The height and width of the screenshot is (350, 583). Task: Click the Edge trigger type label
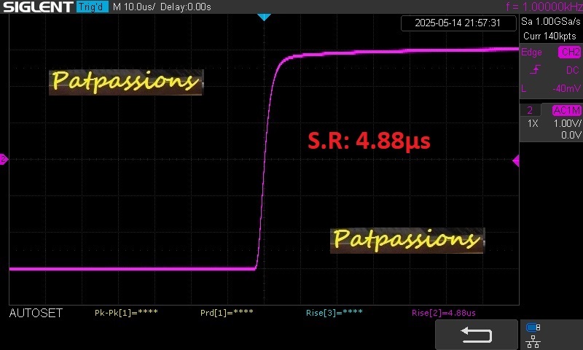click(x=531, y=52)
